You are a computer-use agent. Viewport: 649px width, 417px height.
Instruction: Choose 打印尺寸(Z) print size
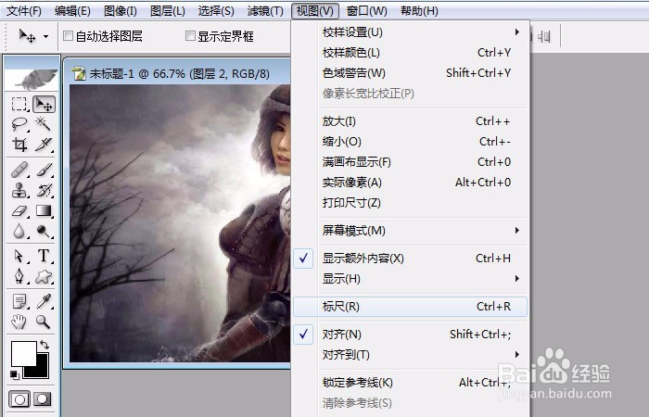point(410,202)
